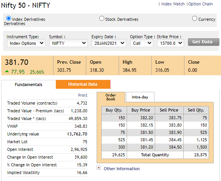This screenshot has width=221, height=181.
Task: Click Underlying value 13,762.70
Action: 77,134
